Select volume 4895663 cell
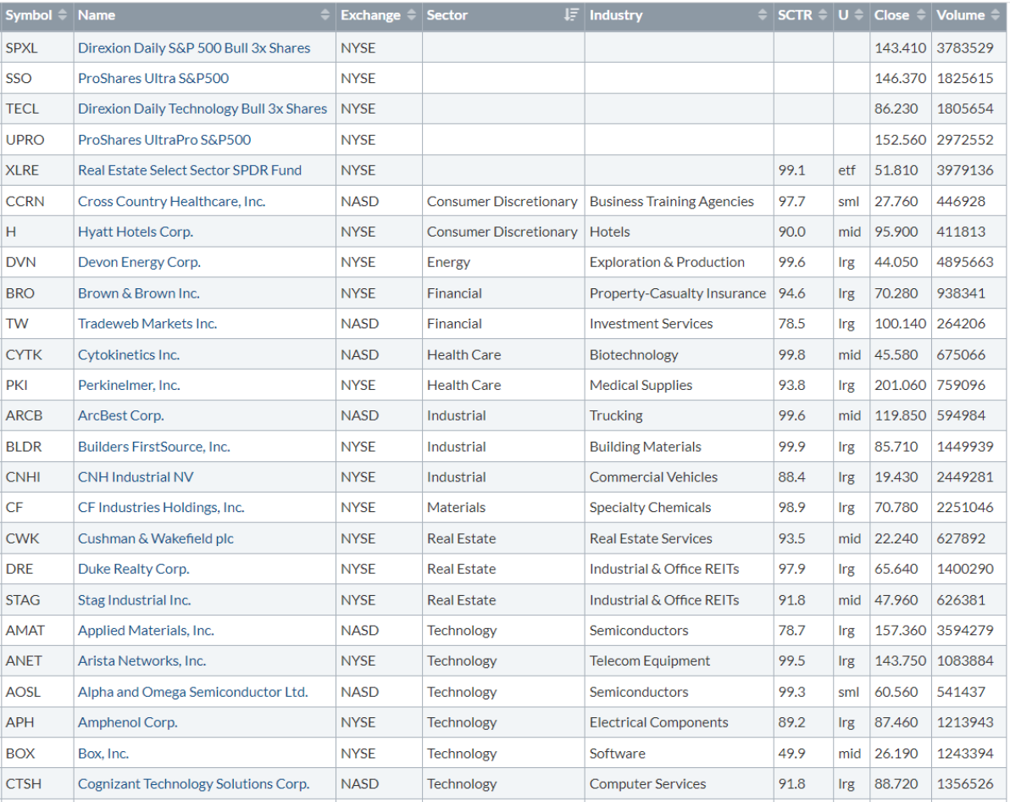Viewport: 1010px width, 802px height. [968, 262]
